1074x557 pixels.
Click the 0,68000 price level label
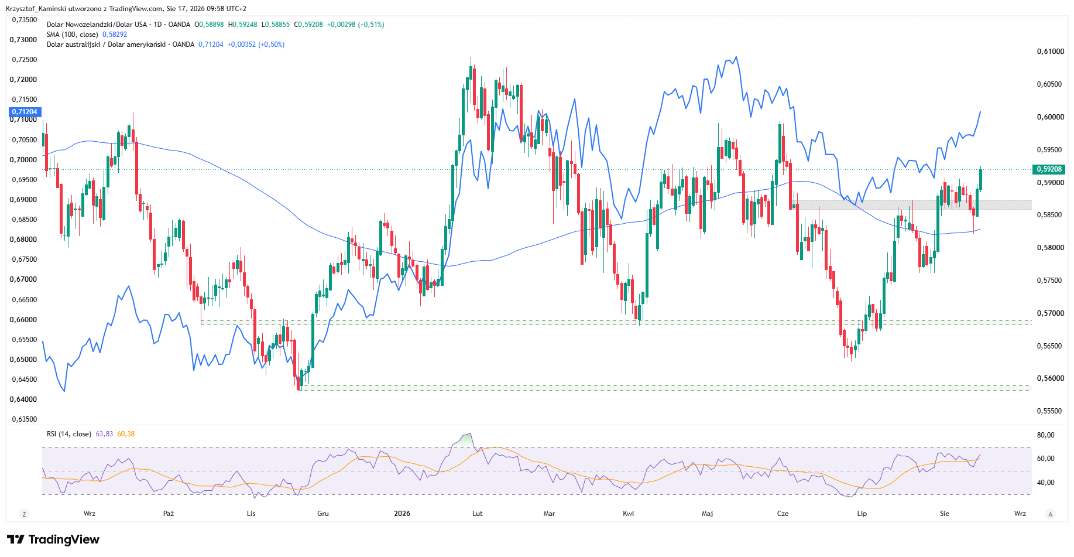[x=24, y=240]
